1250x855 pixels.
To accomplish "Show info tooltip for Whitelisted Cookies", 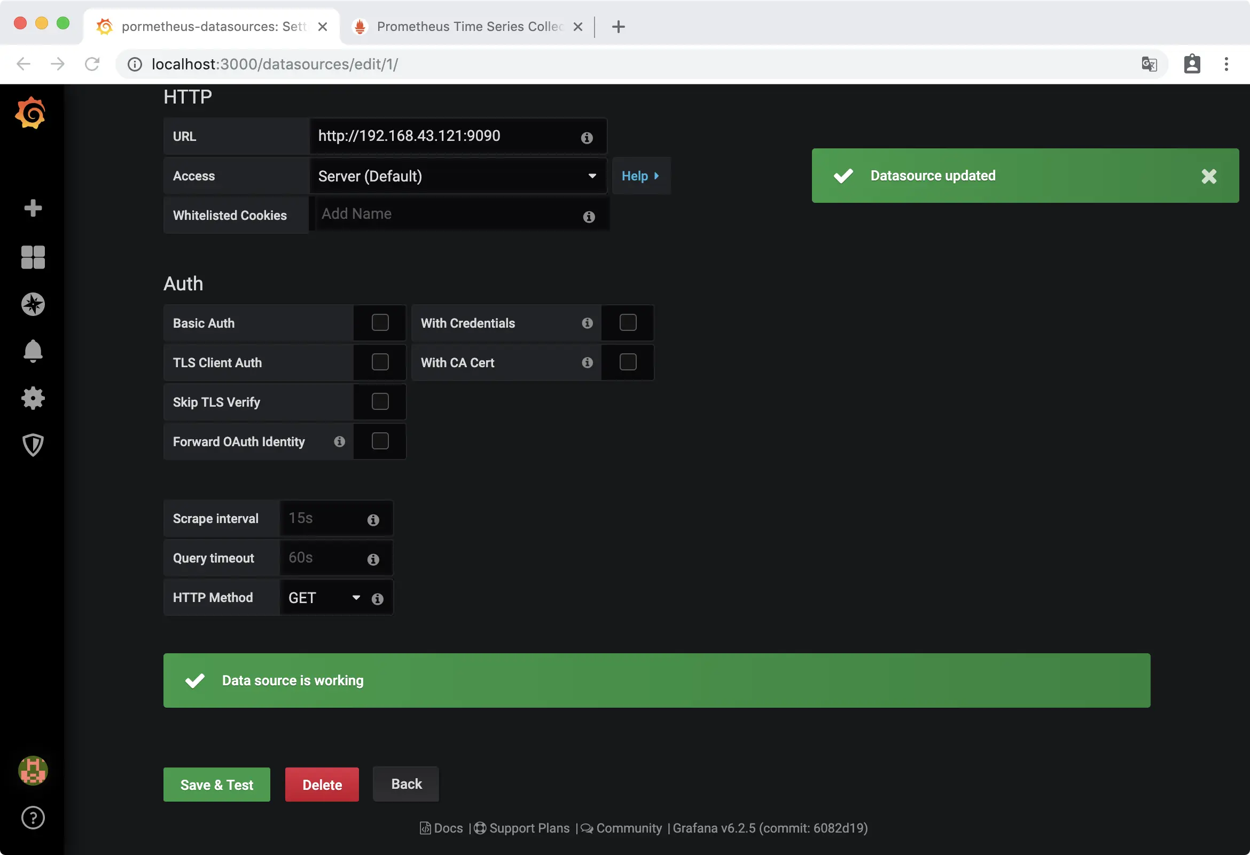I will click(589, 217).
